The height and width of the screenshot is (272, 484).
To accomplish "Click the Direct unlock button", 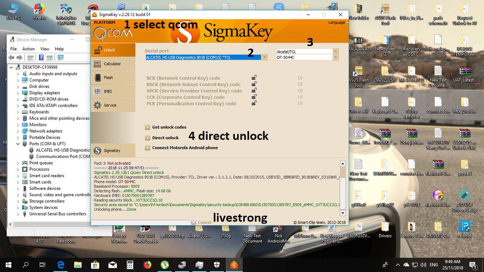I will coord(162,138).
